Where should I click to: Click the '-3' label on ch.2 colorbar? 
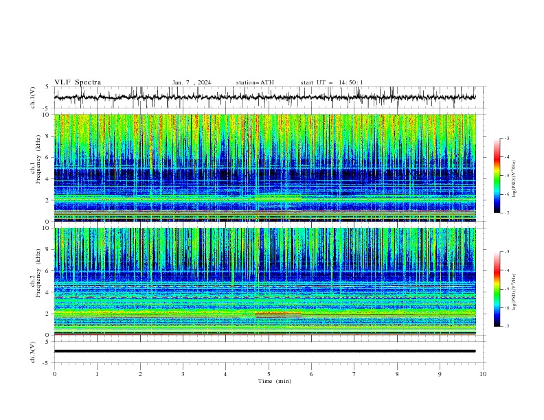click(506, 252)
